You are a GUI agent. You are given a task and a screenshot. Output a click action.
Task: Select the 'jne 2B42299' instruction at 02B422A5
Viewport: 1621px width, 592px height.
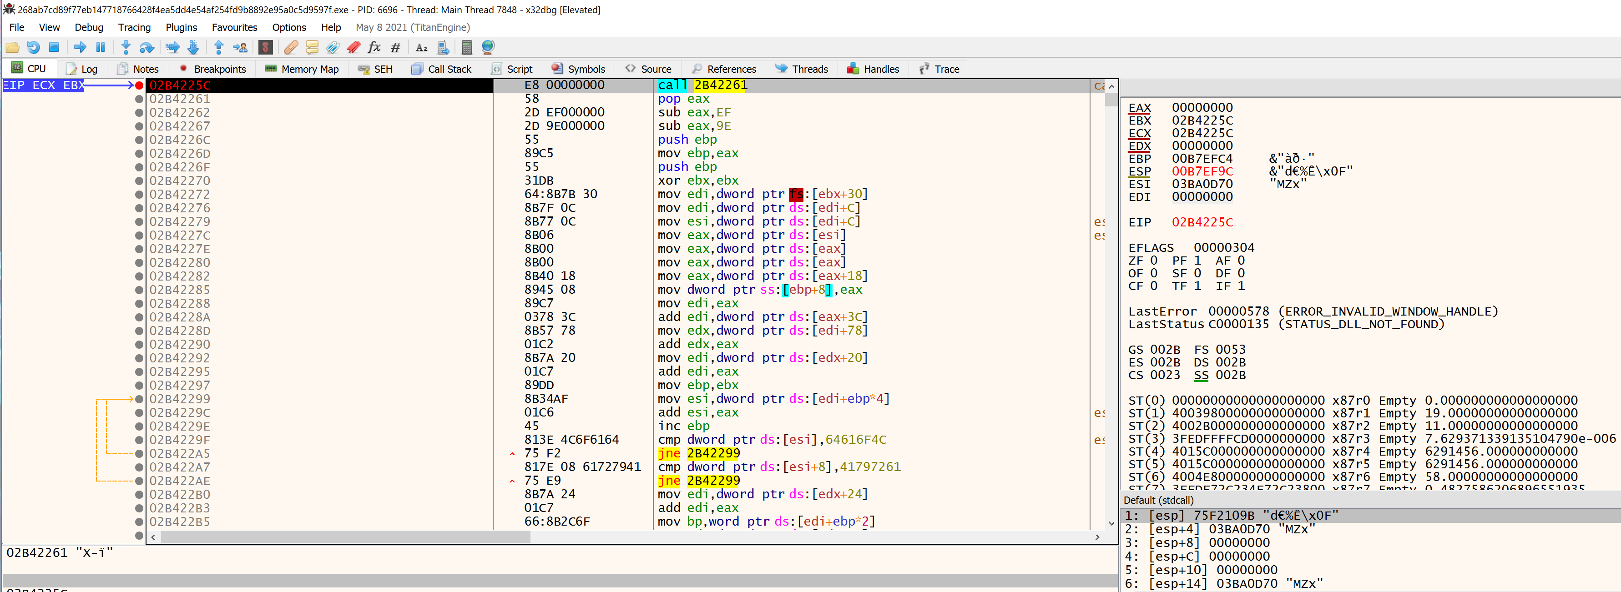point(698,454)
